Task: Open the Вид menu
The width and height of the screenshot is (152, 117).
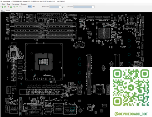Action: (9, 4)
